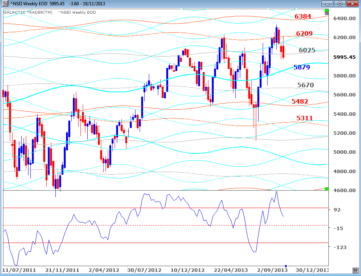The image size is (361, 276).
Task: Close the NSEI Weekly EOD chart window
Action: [x=352, y=4]
